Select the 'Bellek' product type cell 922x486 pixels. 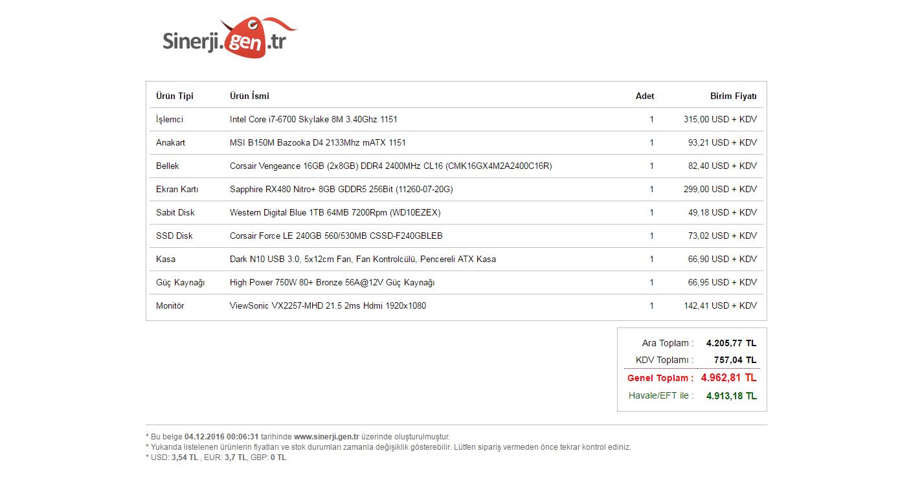point(168,166)
